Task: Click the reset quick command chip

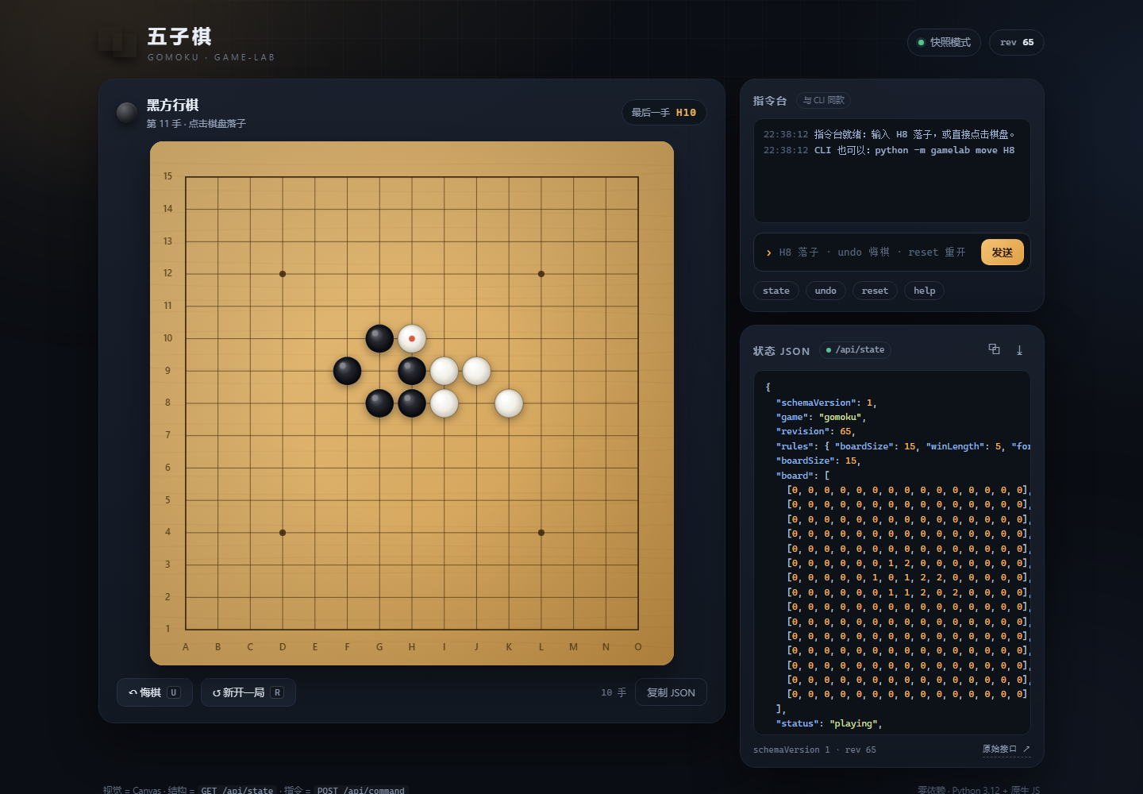Action: [x=875, y=291]
